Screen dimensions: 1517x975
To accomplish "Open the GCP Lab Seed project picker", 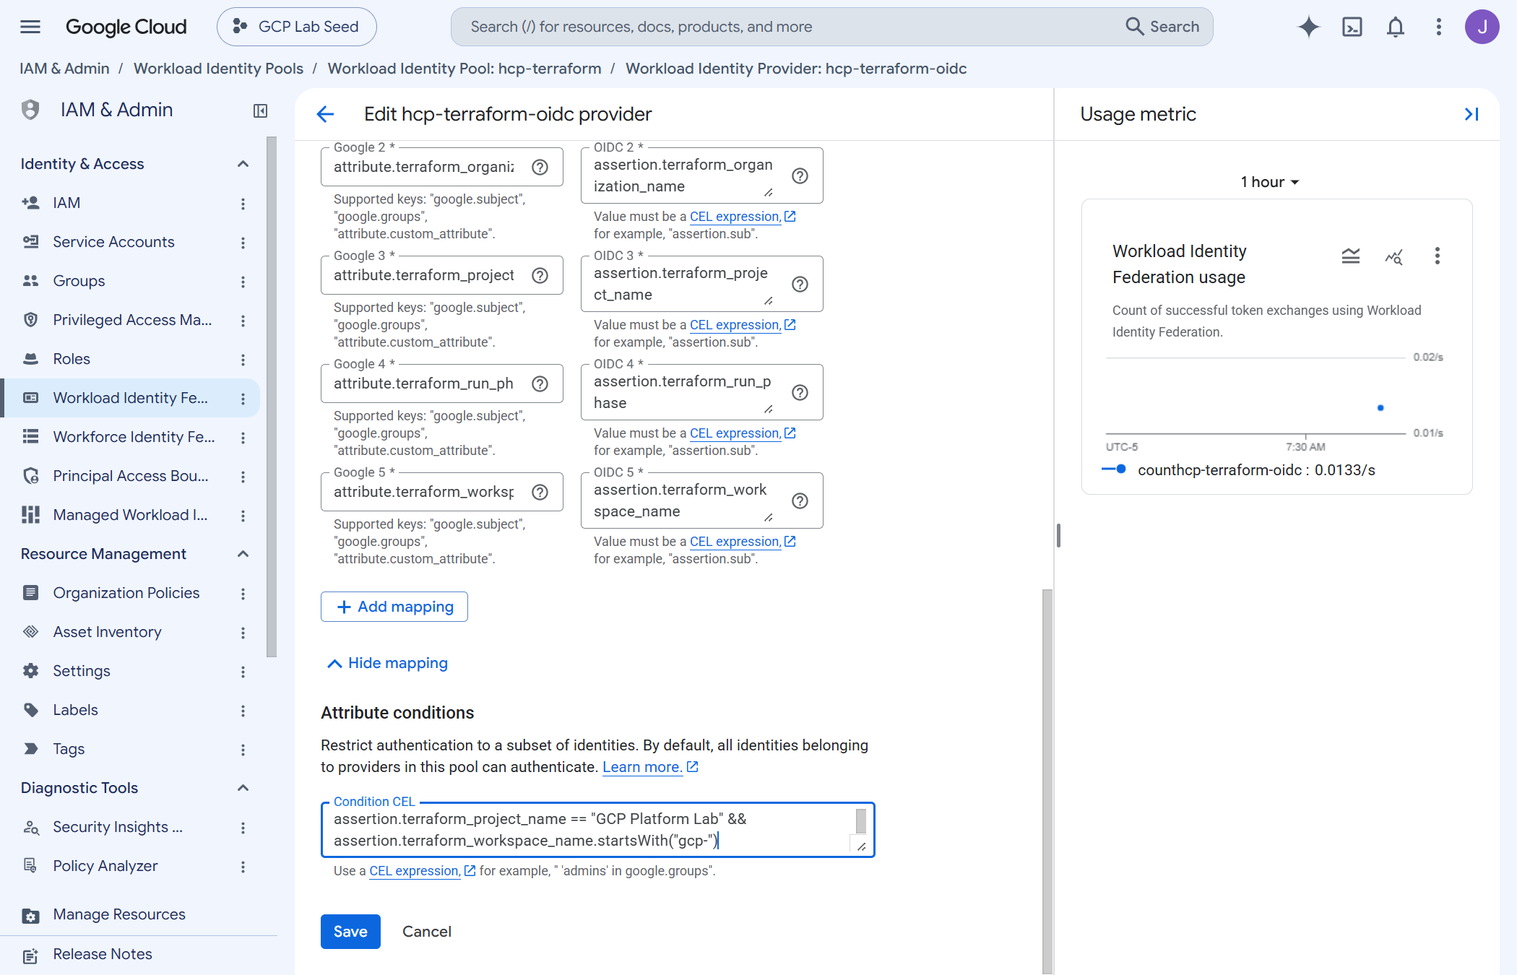I will pos(296,27).
